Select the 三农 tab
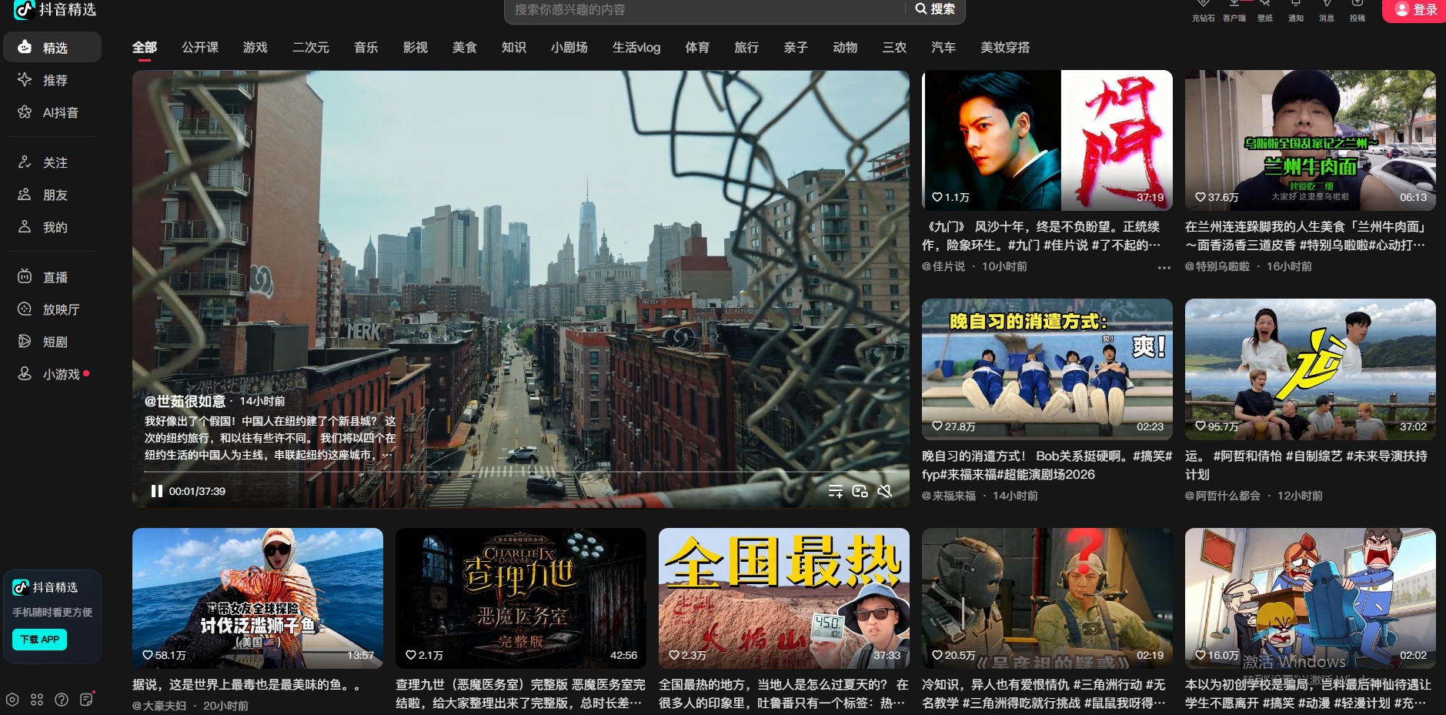The image size is (1446, 715). coord(894,48)
